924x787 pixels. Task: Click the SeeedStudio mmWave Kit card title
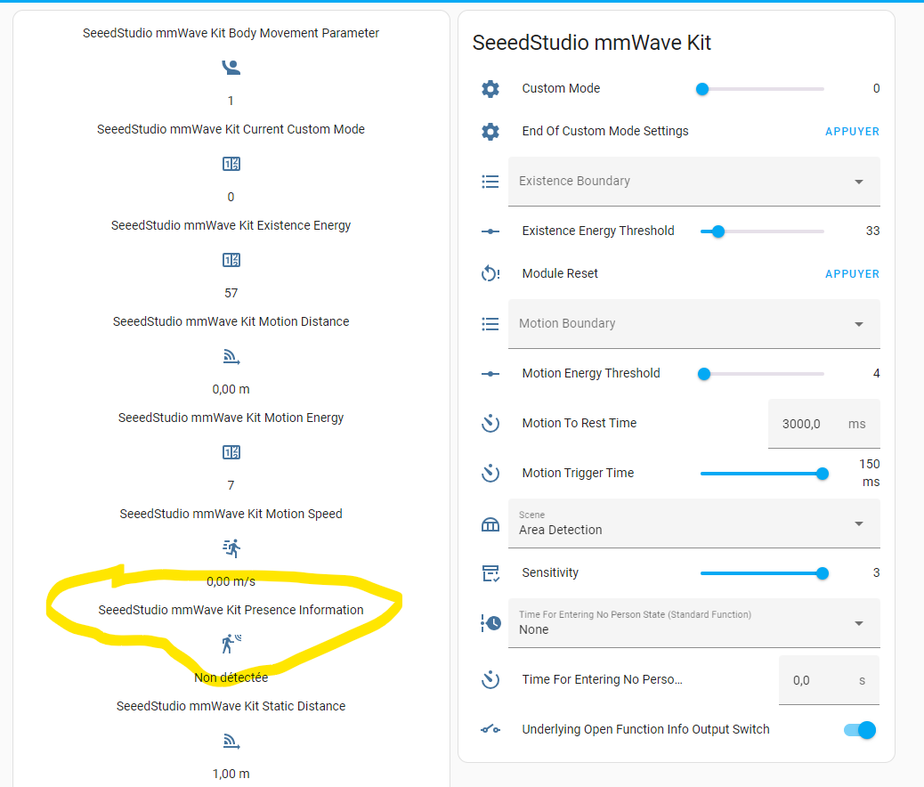(592, 43)
